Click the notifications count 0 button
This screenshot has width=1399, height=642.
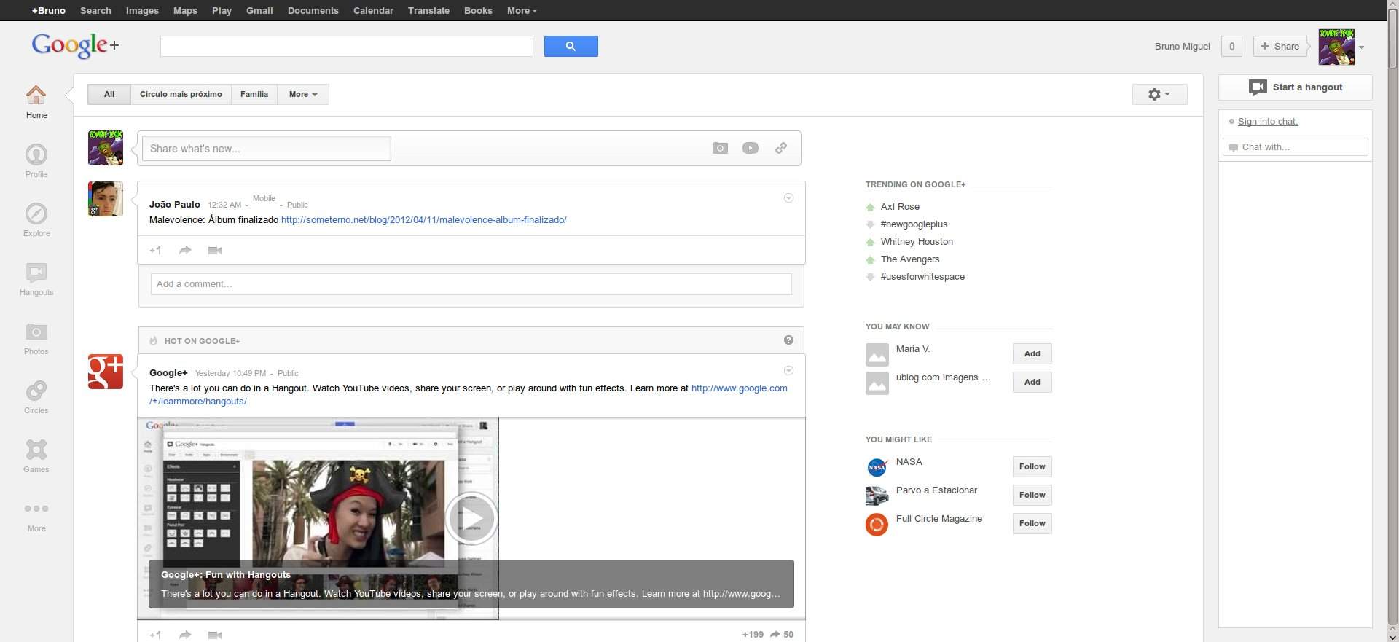pyautogui.click(x=1231, y=46)
